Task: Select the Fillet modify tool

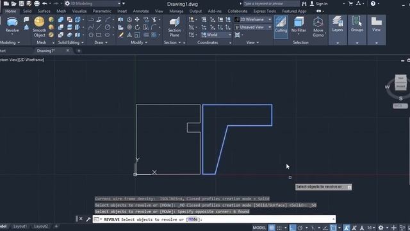Action: click(x=154, y=27)
